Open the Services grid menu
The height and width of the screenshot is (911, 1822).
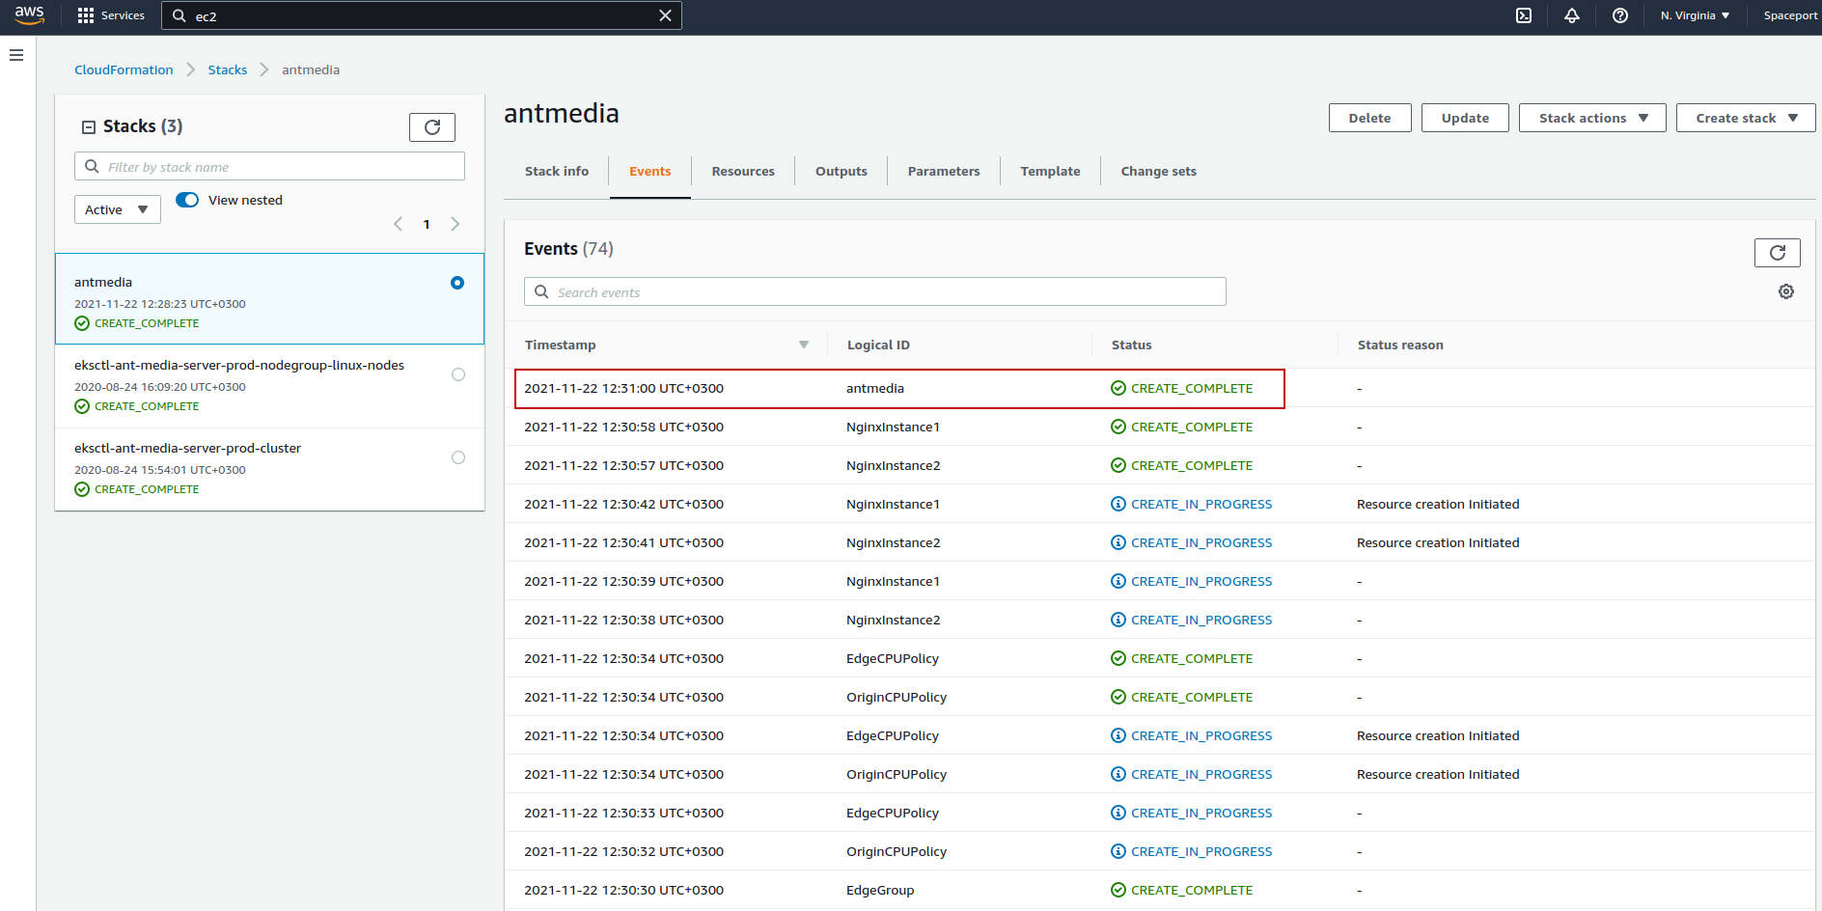pyautogui.click(x=111, y=15)
